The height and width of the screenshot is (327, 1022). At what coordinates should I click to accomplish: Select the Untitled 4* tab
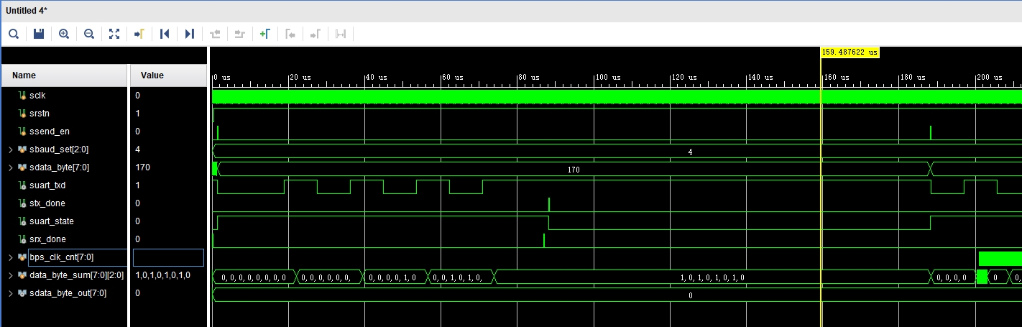[x=27, y=11]
